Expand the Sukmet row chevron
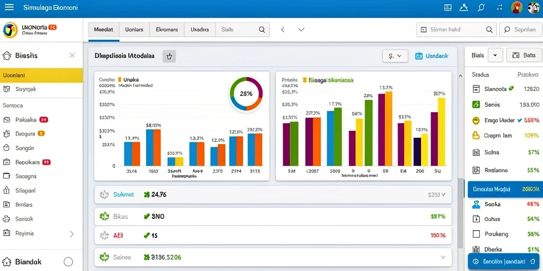Viewport: 543px width, 271px height. (444, 195)
